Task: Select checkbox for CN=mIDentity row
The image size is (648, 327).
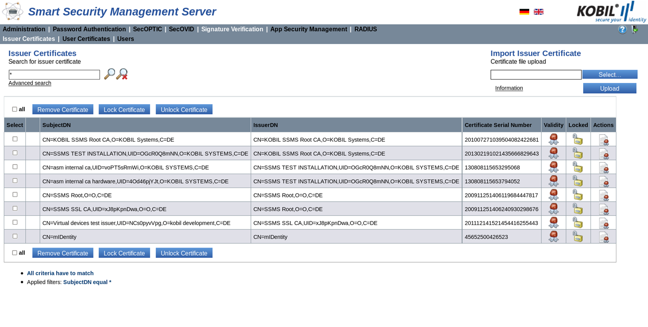Action: (x=15, y=236)
